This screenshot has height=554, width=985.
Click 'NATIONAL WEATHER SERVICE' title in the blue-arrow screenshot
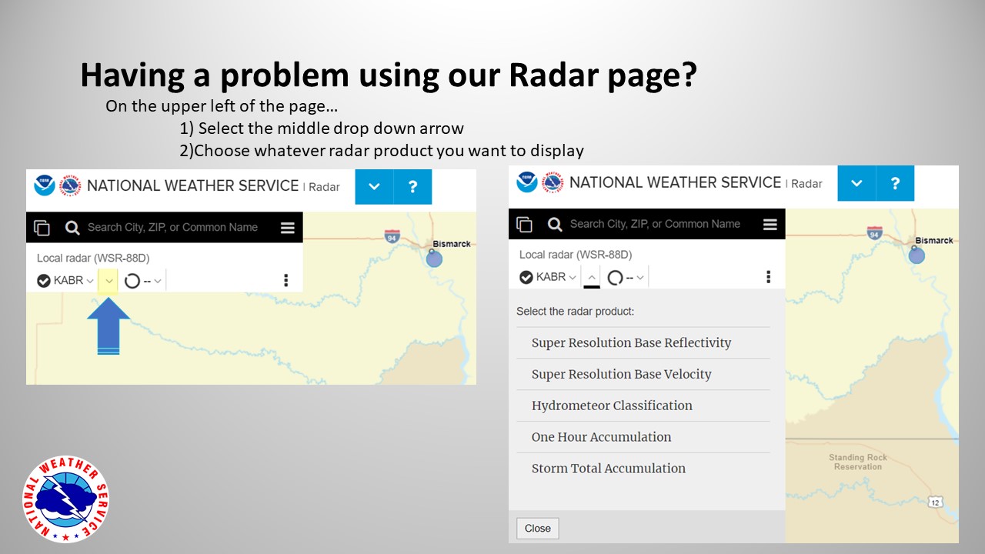[x=193, y=185]
